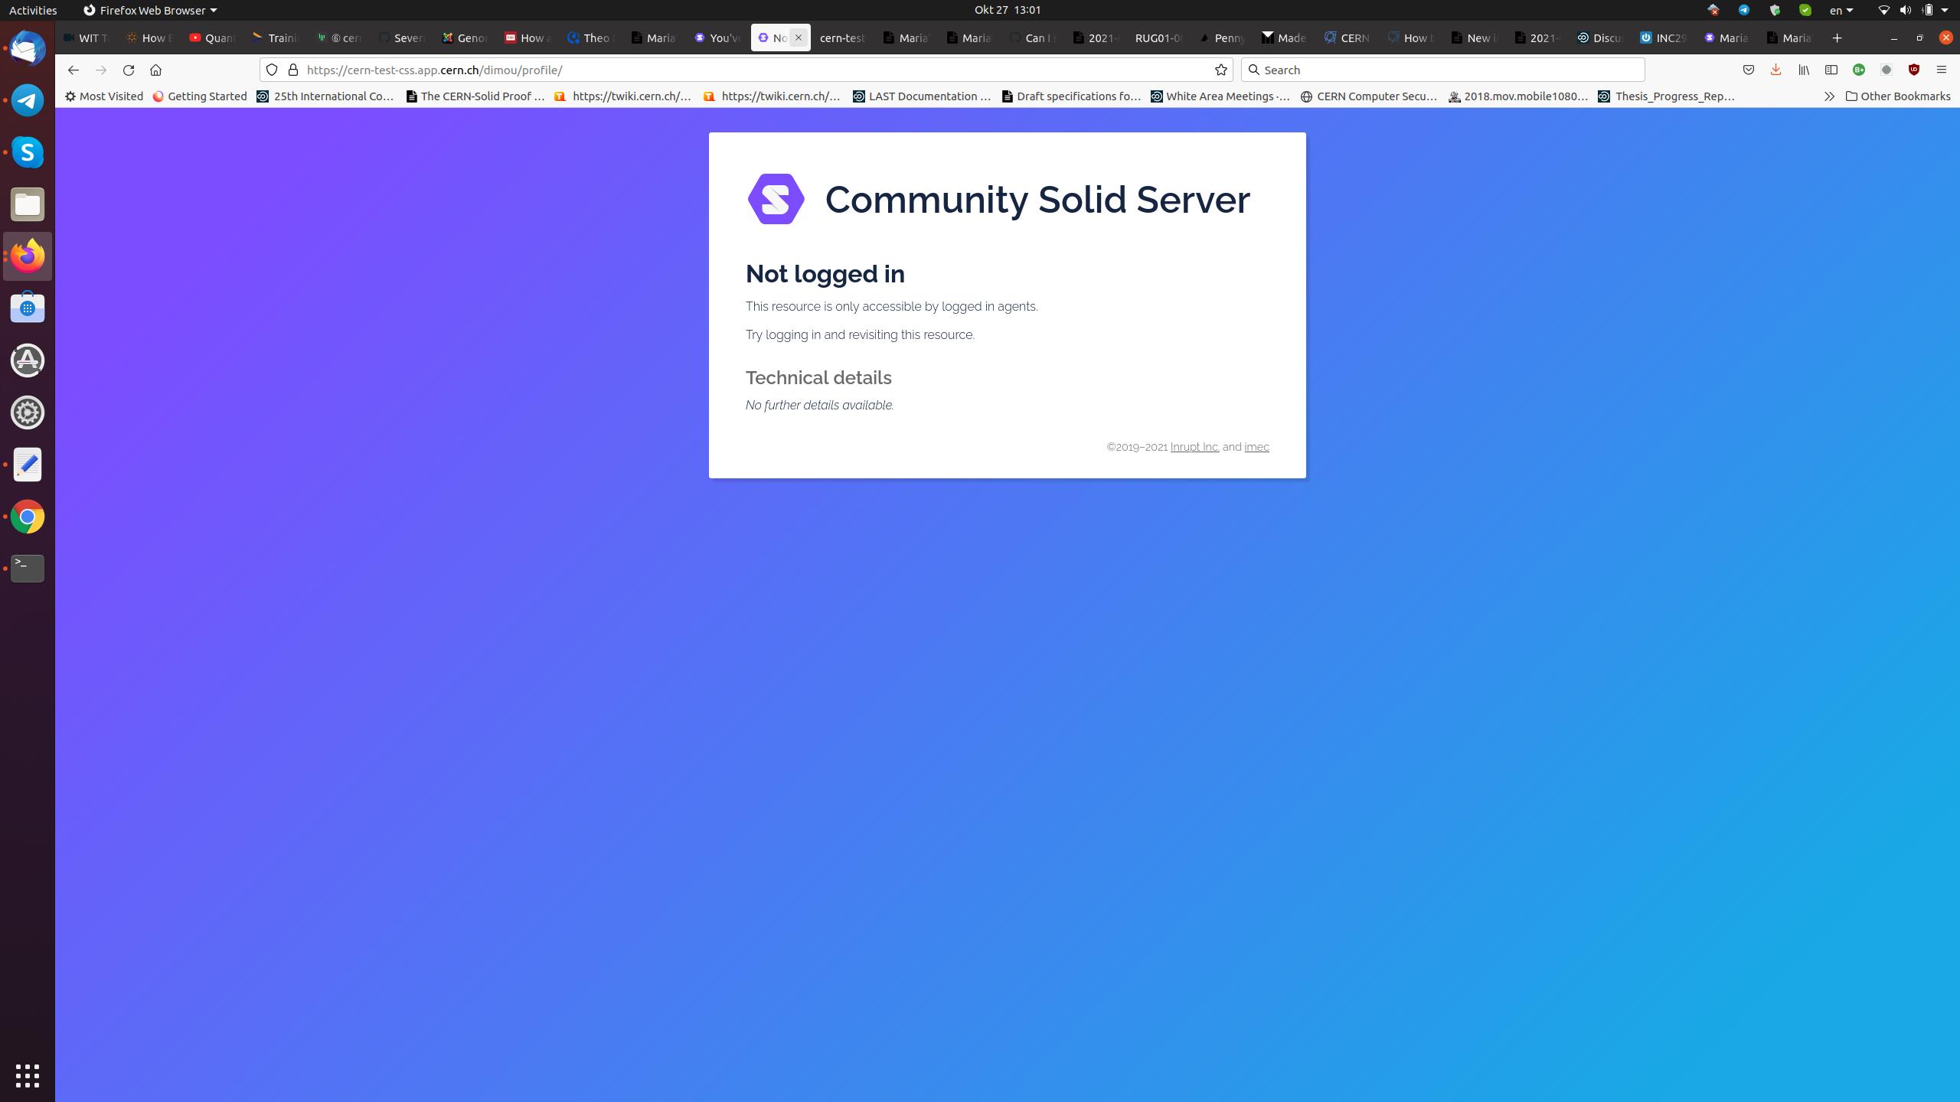Switch to the RUG01 tab
This screenshot has height=1102, width=1960.
click(x=1158, y=37)
